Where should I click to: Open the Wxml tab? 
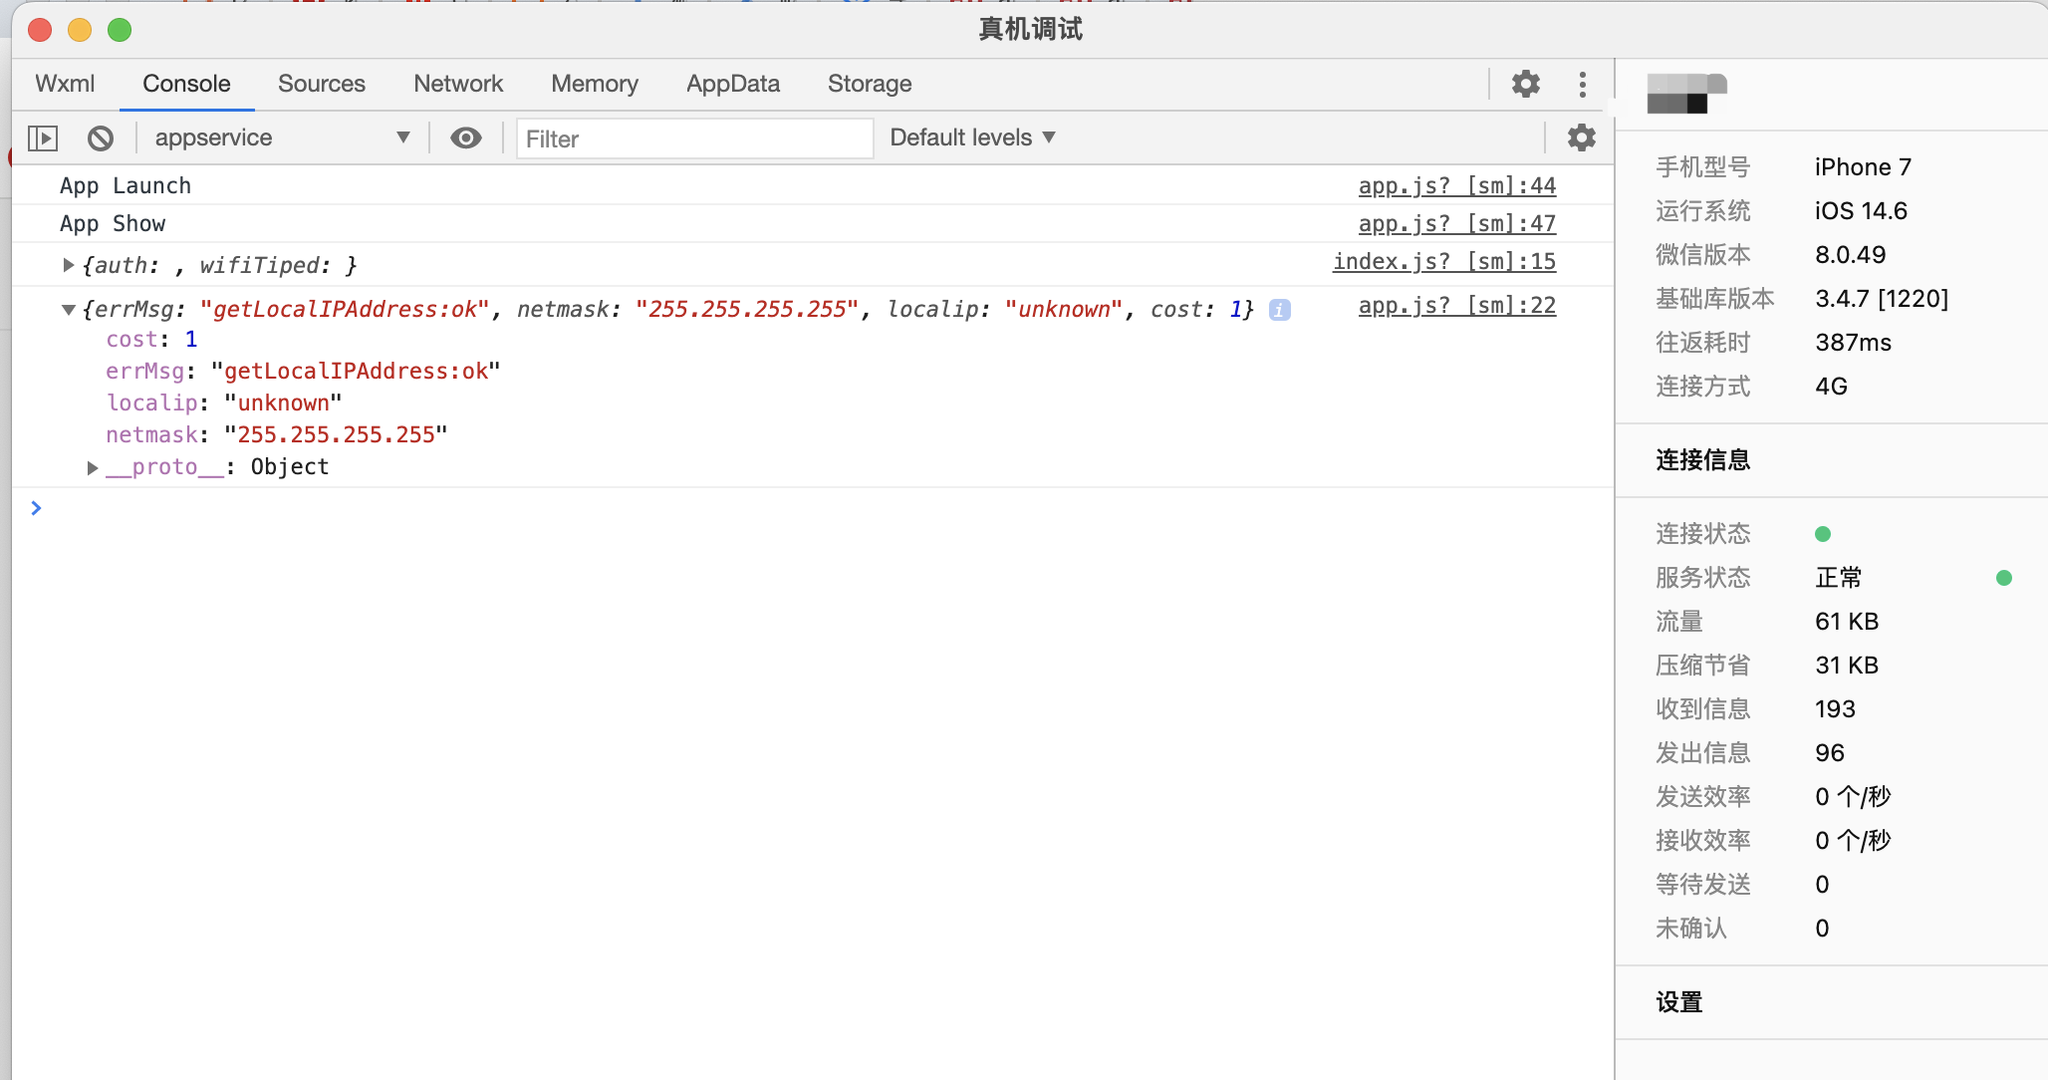[65, 84]
